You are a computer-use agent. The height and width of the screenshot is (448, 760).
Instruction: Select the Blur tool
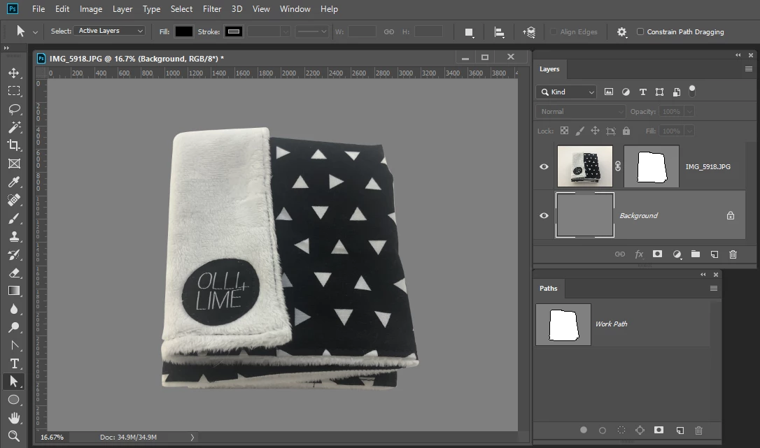click(x=14, y=309)
